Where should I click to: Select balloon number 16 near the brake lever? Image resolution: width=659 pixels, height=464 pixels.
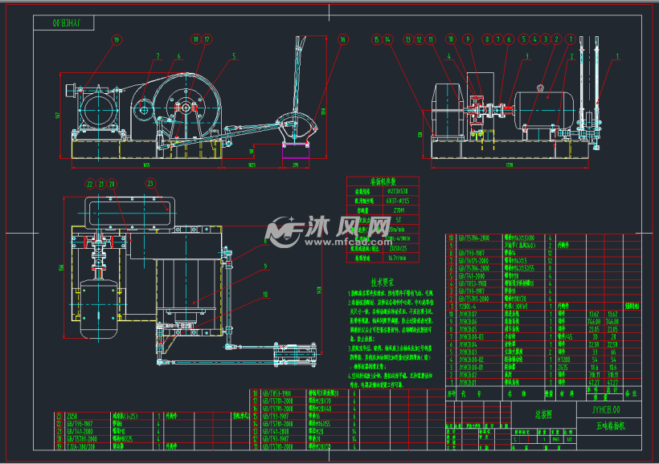(343, 39)
